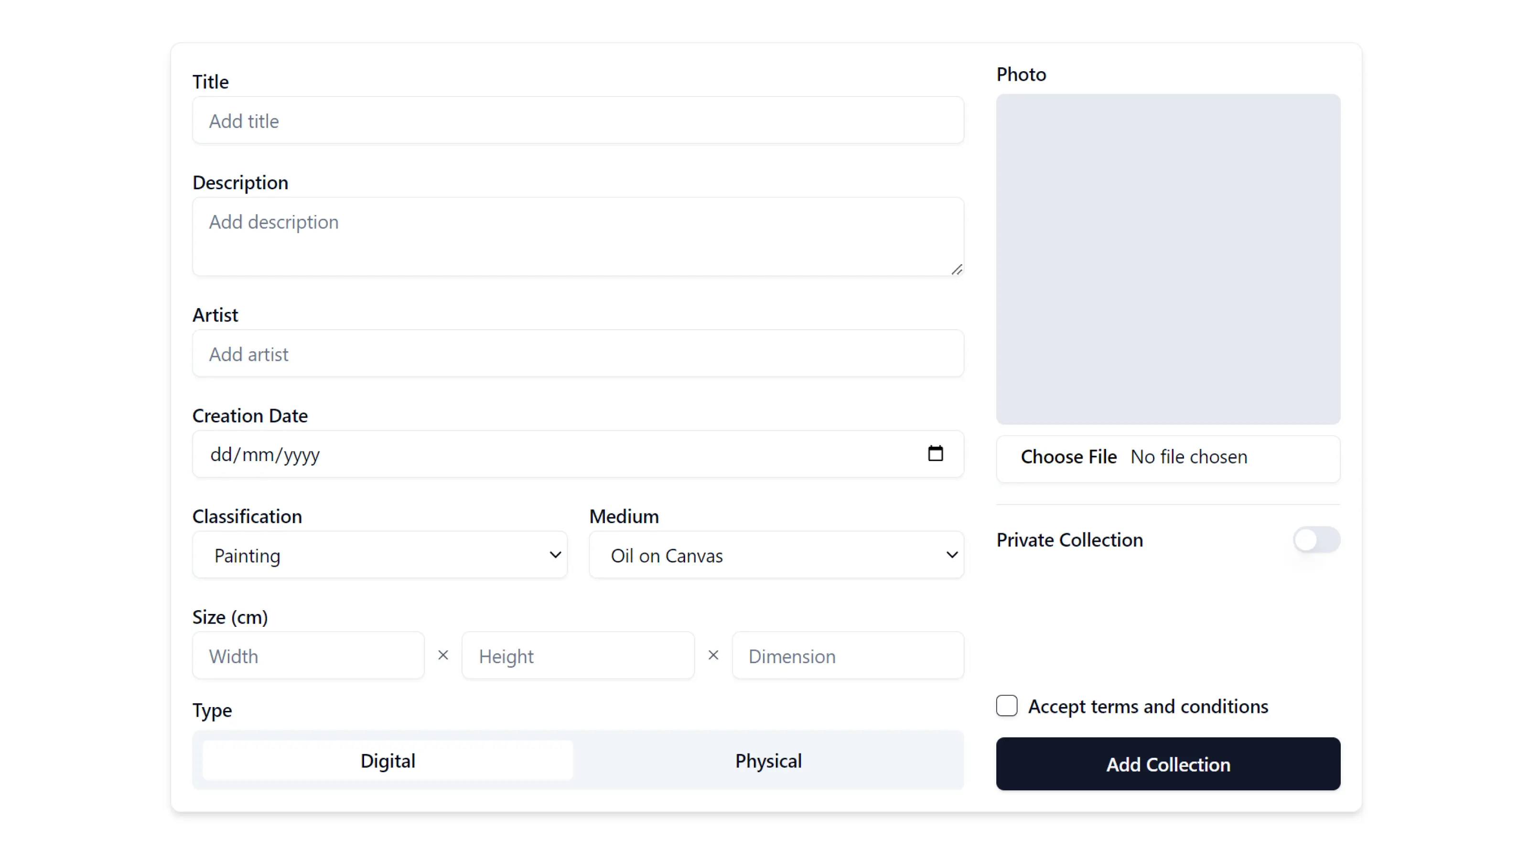Open the Classification dropdown showing Painting
Viewport: 1529px width, 860px height.
380,555
